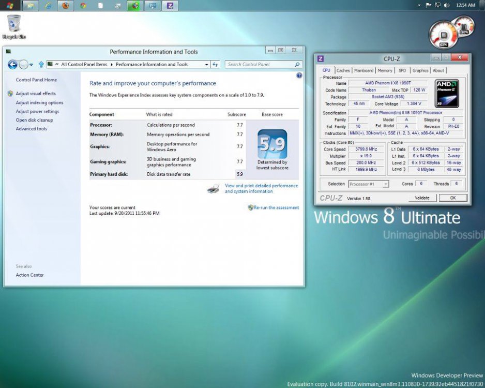Click the monitor taskbar icon beside CPU-Z
Image resolution: width=485 pixels, height=388 pixels.
point(153,6)
